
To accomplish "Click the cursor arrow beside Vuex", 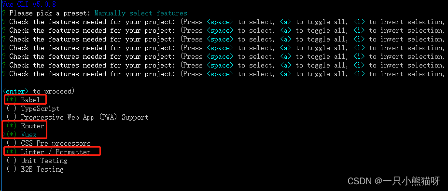I will (4, 135).
